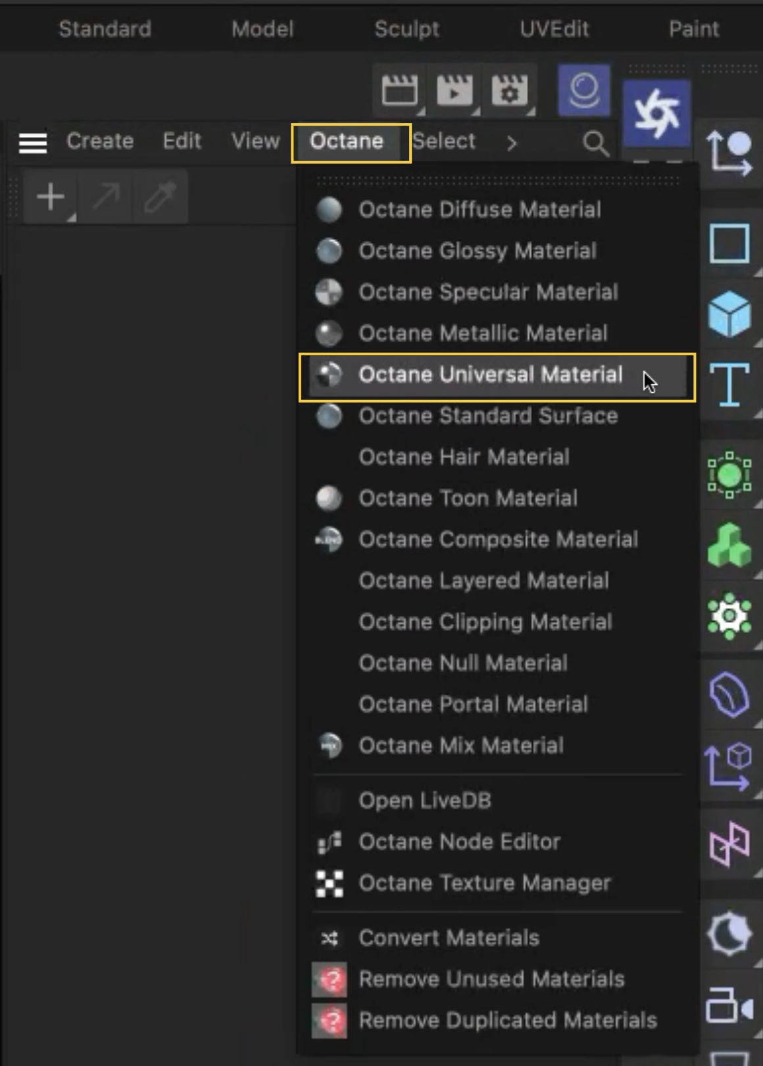Launch the Octane Node Editor
This screenshot has width=763, height=1066.
[x=459, y=842]
